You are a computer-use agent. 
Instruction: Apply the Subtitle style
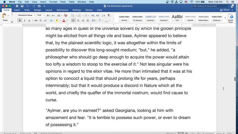(190, 18)
